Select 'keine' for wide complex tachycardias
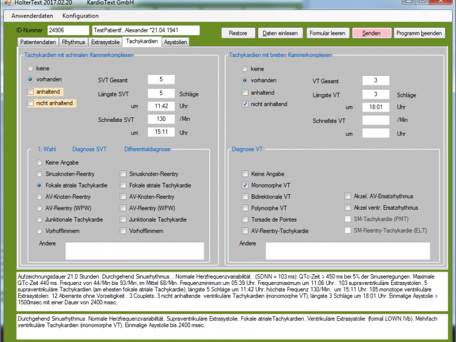Viewport: 456px width, 342px height. click(x=245, y=69)
